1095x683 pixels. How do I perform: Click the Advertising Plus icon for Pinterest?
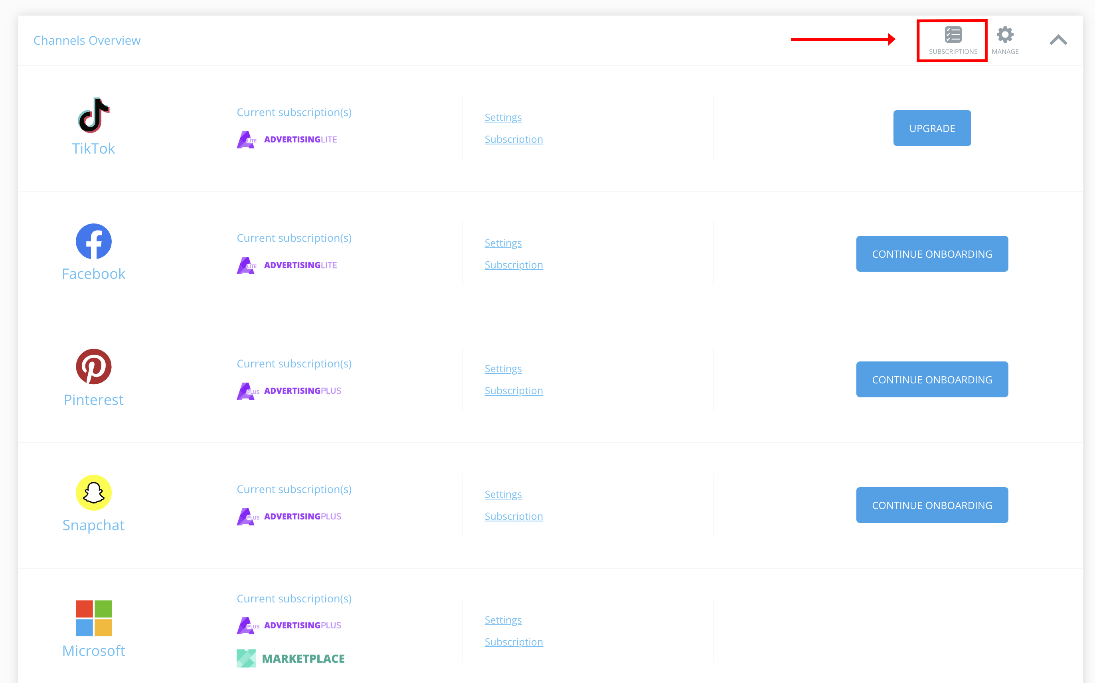pyautogui.click(x=247, y=391)
